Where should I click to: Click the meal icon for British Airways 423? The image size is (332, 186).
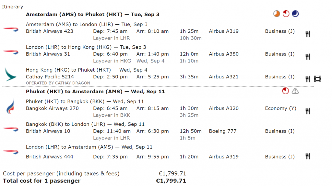(308, 34)
